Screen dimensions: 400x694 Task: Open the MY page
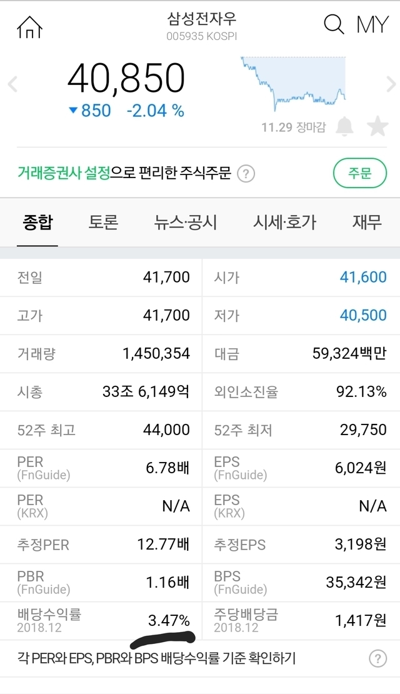(x=372, y=25)
